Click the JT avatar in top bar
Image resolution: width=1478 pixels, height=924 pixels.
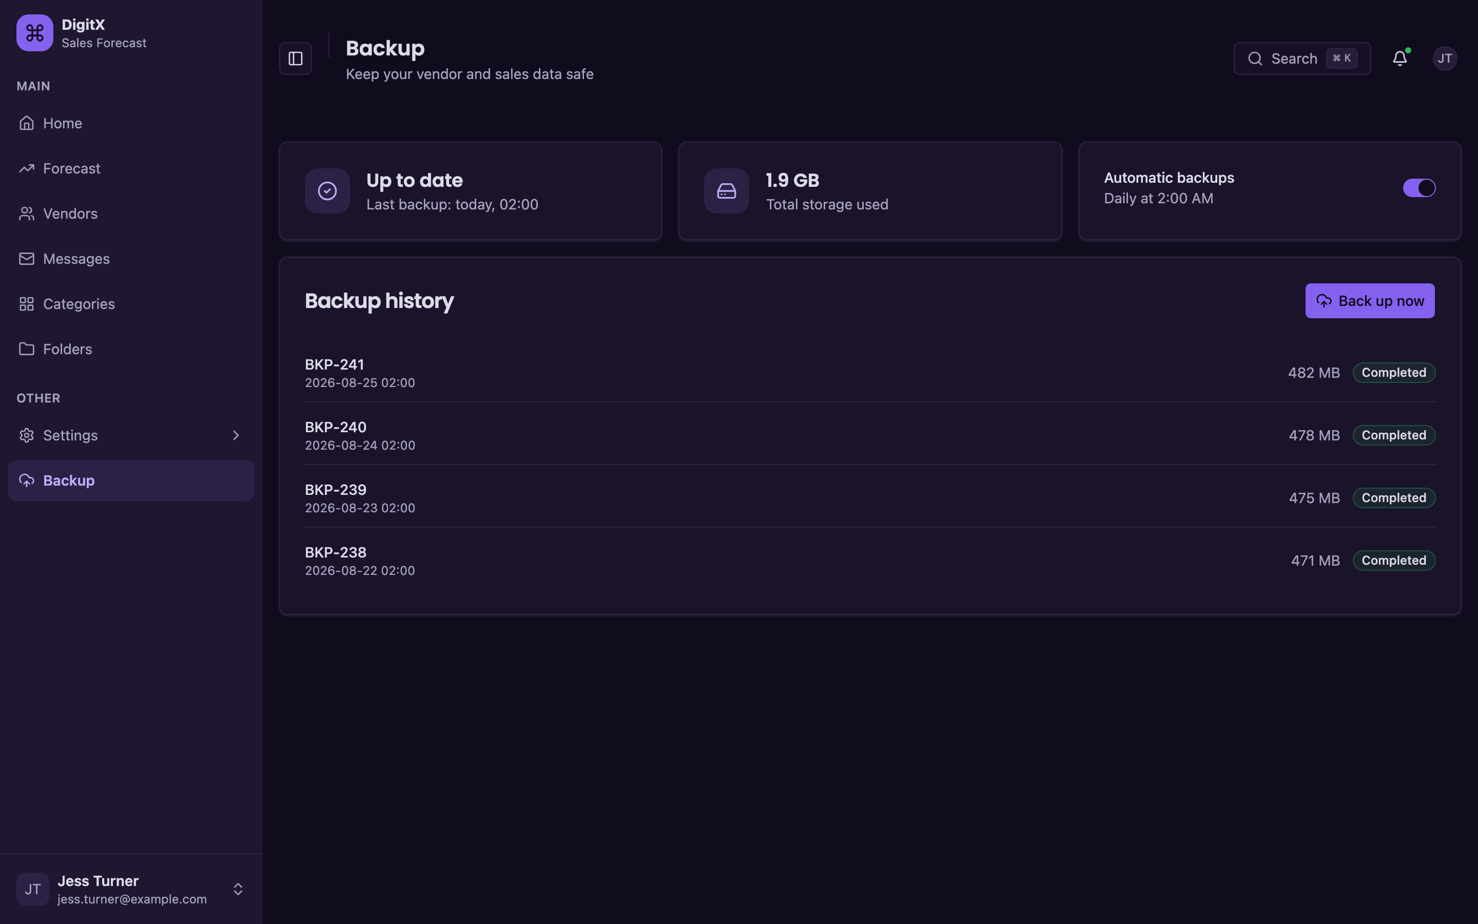(x=1445, y=59)
